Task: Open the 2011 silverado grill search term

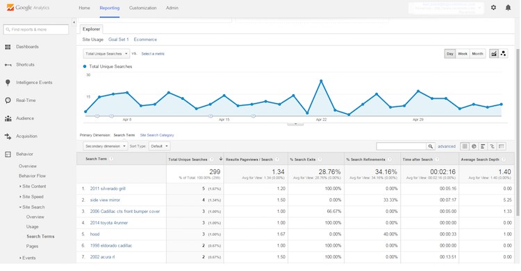Action: tap(108, 189)
